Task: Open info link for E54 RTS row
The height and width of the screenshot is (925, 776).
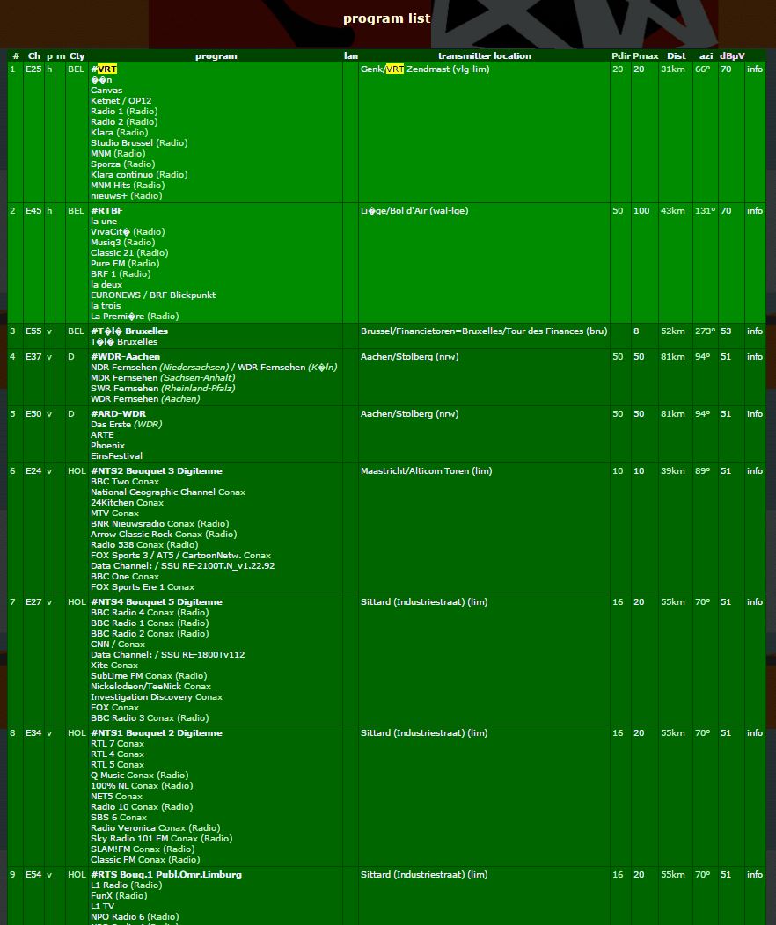Action: (x=754, y=874)
